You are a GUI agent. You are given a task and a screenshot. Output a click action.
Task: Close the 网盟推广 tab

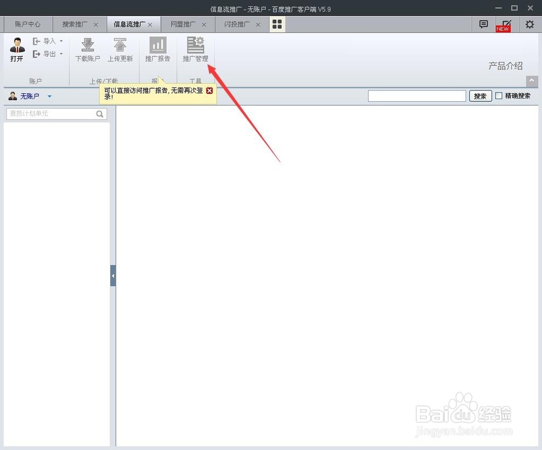[204, 25]
